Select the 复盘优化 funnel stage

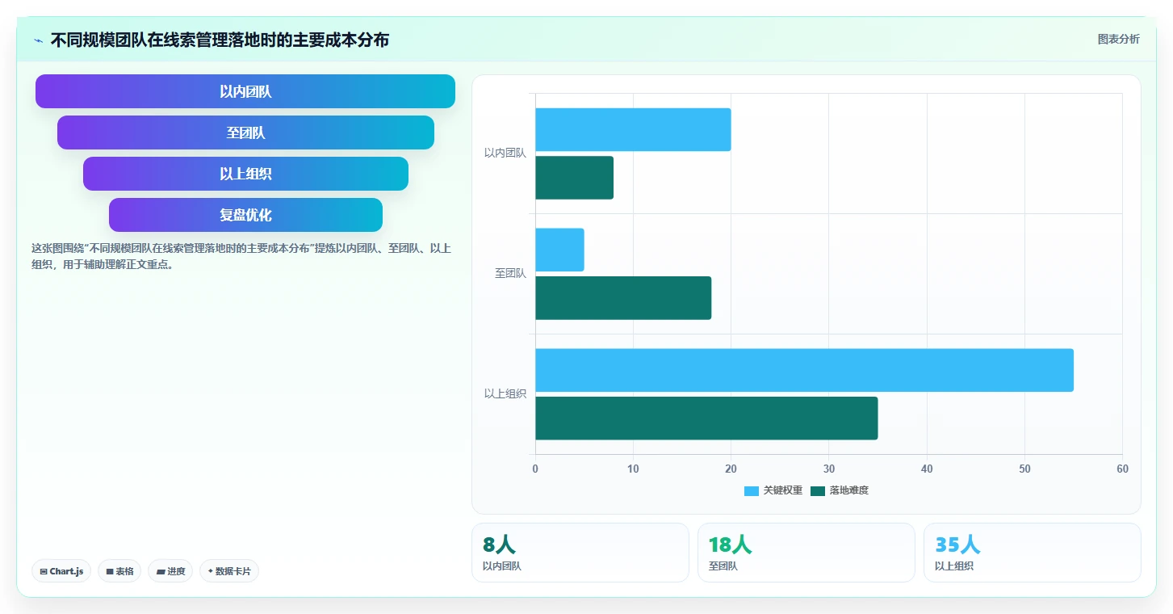[x=245, y=215]
